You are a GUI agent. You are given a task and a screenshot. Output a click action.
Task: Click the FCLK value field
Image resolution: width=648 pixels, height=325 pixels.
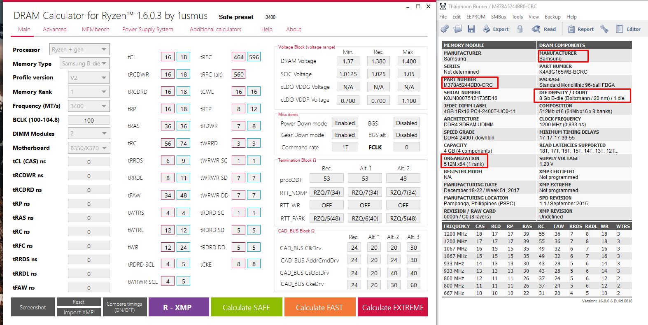[x=407, y=147]
